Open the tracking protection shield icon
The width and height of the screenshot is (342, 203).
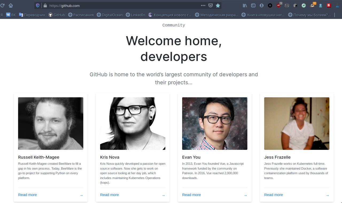[x=38, y=5]
